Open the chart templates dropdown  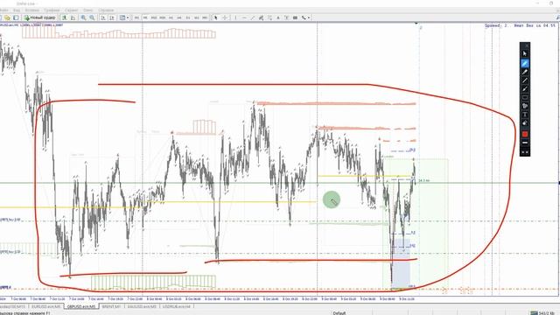click(124, 17)
